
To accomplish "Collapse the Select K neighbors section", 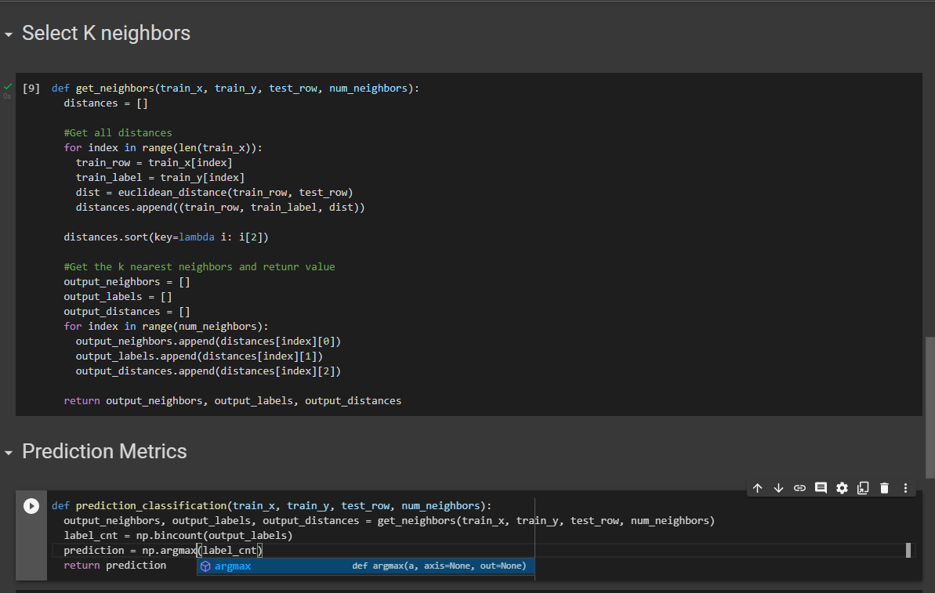I will [x=9, y=34].
